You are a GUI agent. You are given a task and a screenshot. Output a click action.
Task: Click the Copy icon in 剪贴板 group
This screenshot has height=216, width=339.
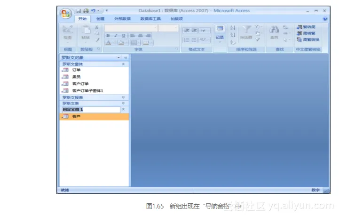coord(97,33)
